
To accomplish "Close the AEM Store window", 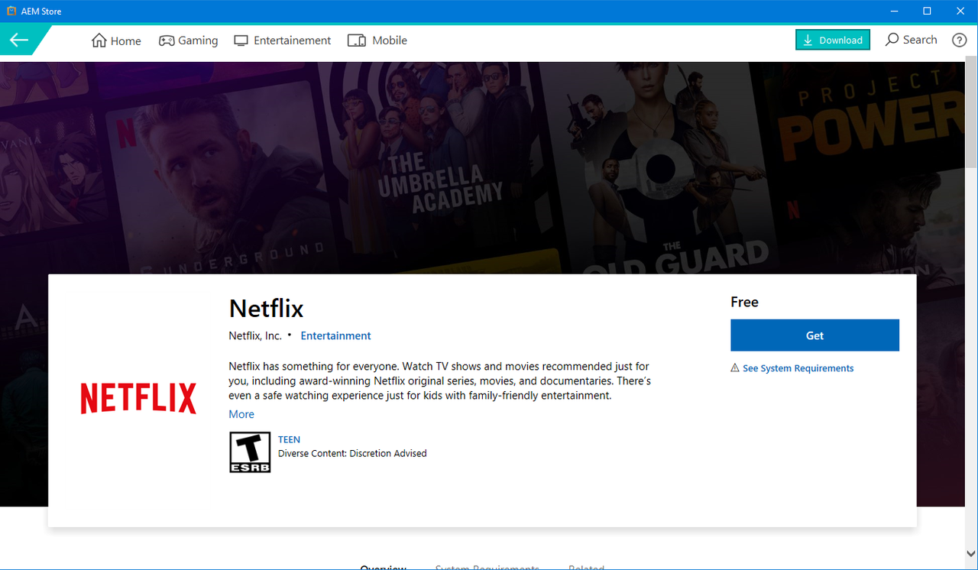I will tap(960, 11).
